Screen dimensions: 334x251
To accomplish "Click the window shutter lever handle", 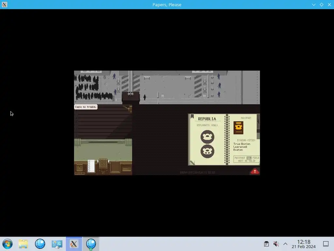I will coord(129,109).
